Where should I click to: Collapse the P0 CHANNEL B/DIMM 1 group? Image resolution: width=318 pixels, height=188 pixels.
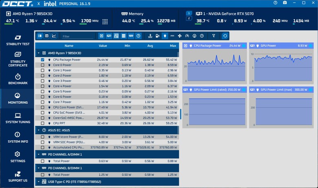(39, 168)
